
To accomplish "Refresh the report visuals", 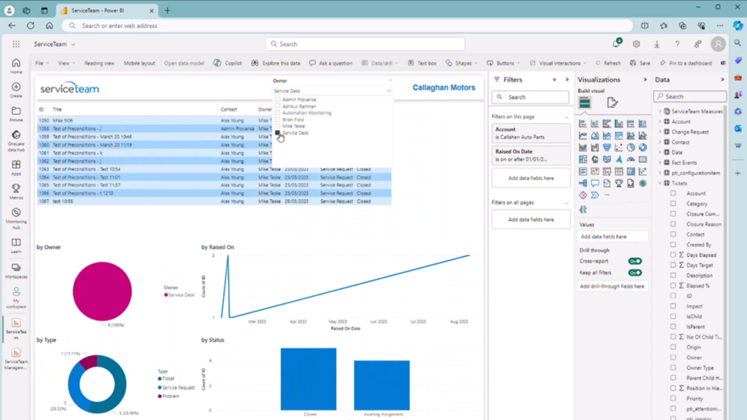I will click(x=608, y=63).
